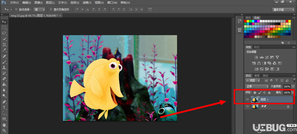The height and width of the screenshot is (134, 297).
Task: Open the Swatches panel flyout menu
Action: [x=294, y=17]
